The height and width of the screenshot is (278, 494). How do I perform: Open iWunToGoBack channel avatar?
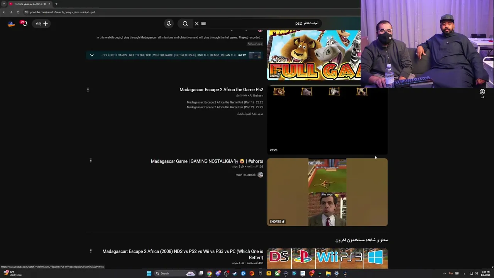(x=260, y=175)
